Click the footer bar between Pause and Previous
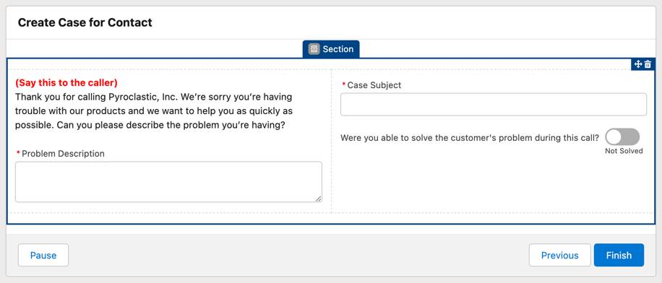Viewport: 662px width, 283px height. click(x=298, y=255)
